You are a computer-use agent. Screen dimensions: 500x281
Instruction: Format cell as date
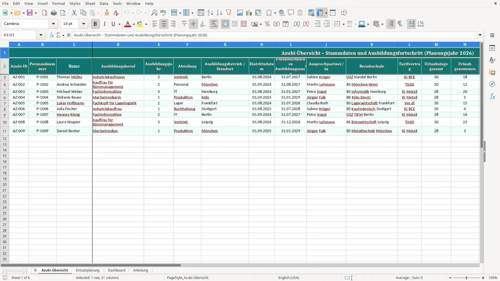(286, 24)
